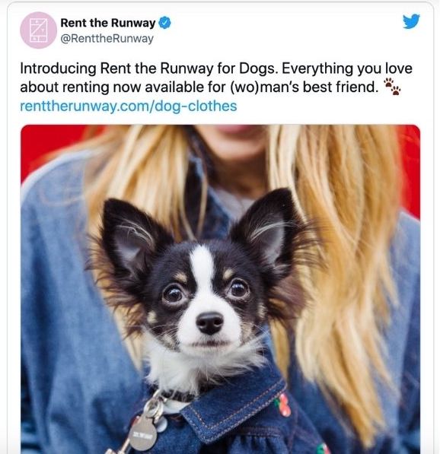Screen dimensions: 440x454
Task: Click the bold Rent the Runway display name
Action: click(x=108, y=23)
